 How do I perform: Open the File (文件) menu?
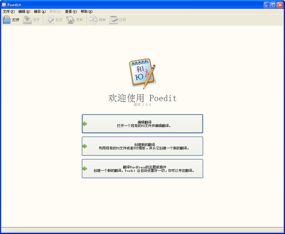click(9, 11)
